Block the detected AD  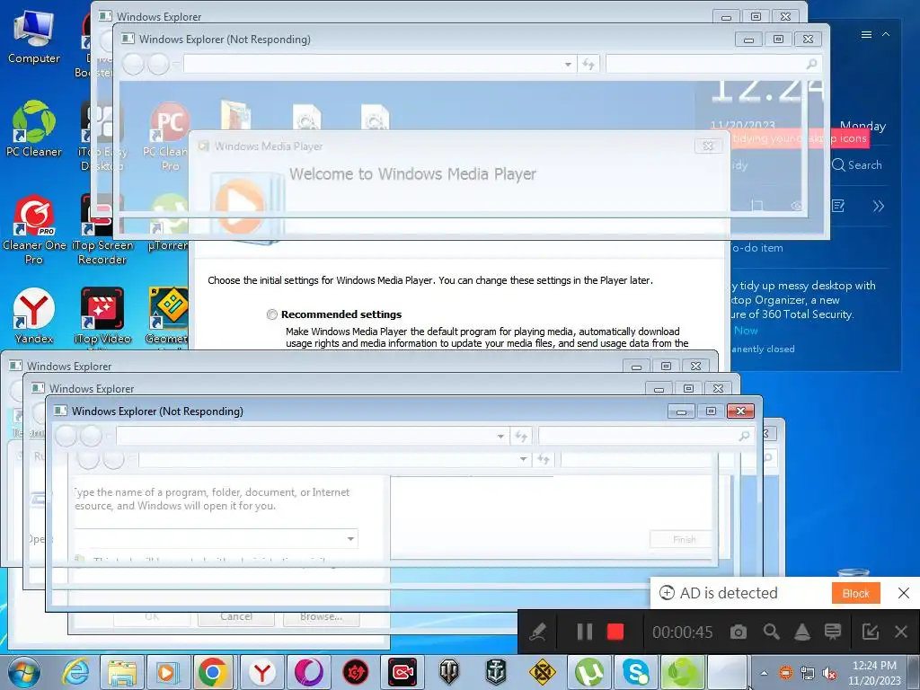855,593
